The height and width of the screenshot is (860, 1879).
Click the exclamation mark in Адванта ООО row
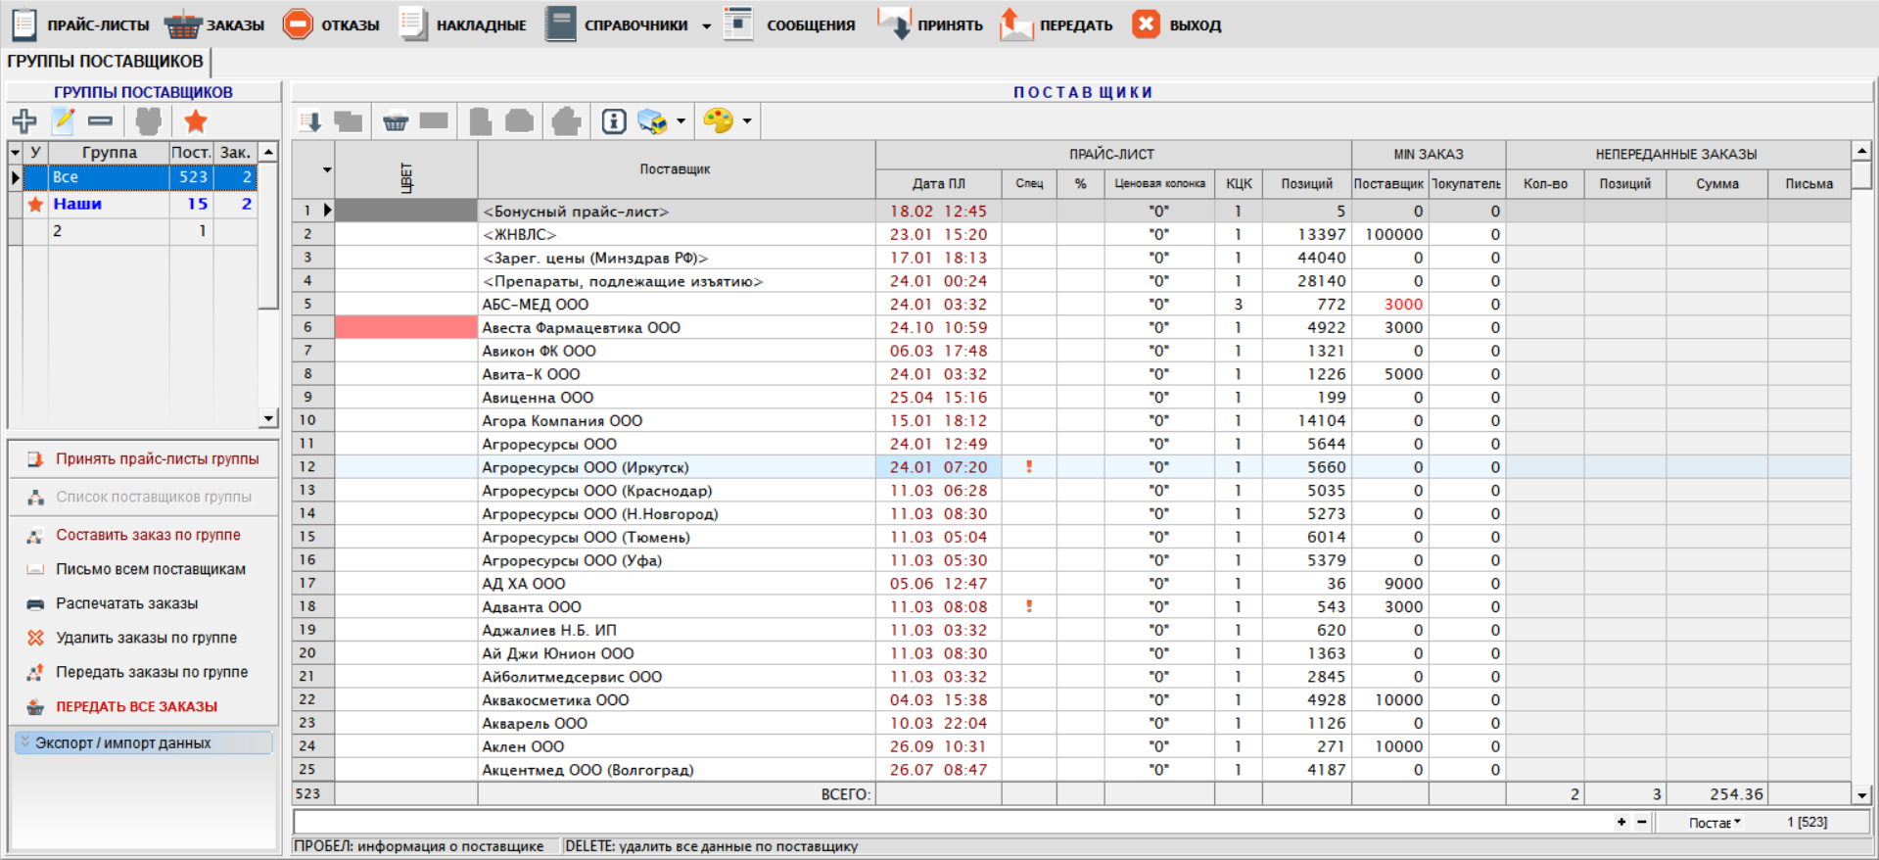point(1029,607)
